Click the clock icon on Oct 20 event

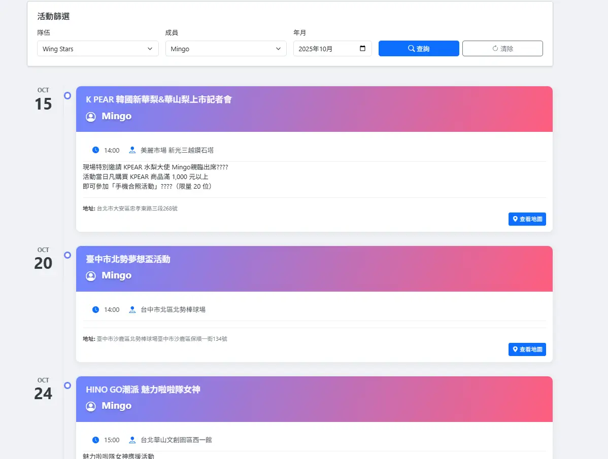click(95, 309)
